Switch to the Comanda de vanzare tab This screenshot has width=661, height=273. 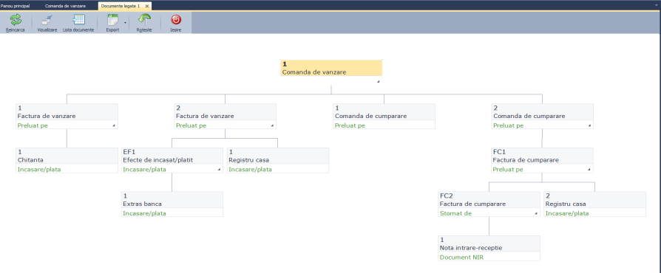pos(65,6)
